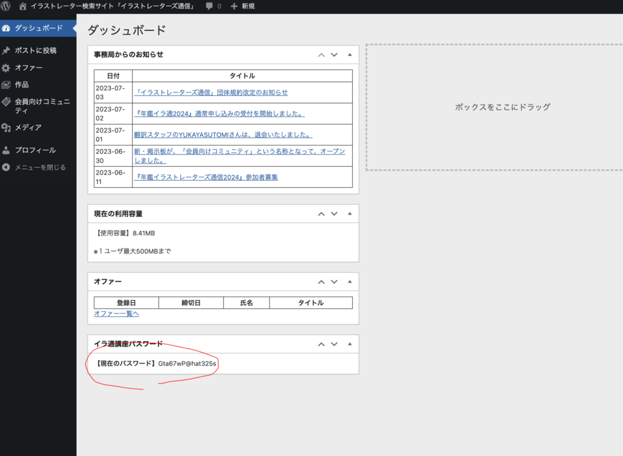Click the 8.41MB usage value
623x456 pixels.
click(x=144, y=233)
